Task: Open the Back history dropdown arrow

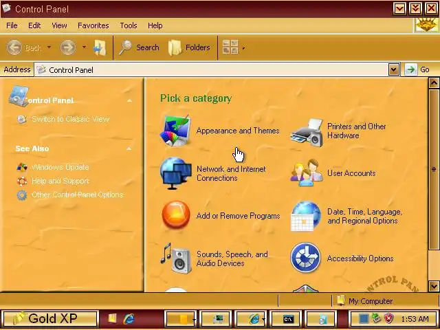Action: (x=49, y=47)
